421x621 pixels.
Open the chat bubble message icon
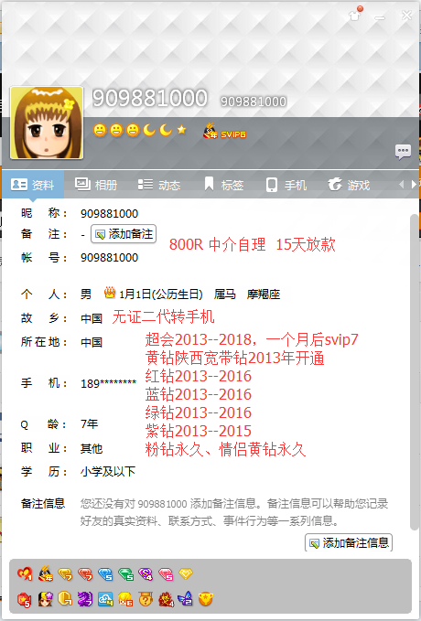point(403,152)
